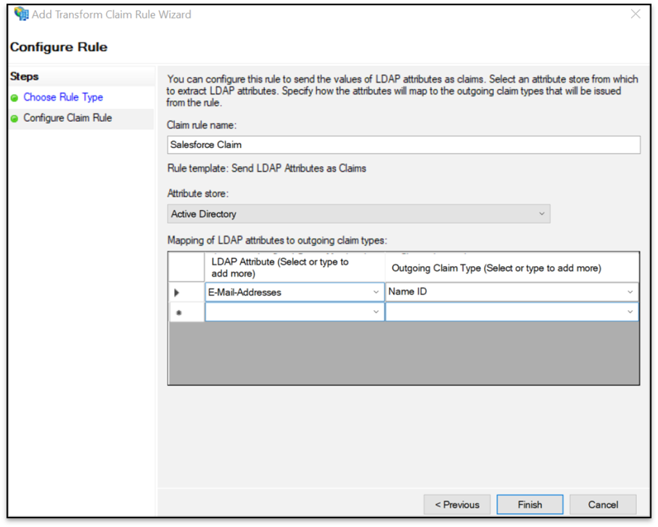Open the Attribute store dropdown
The width and height of the screenshot is (658, 527).
358,214
